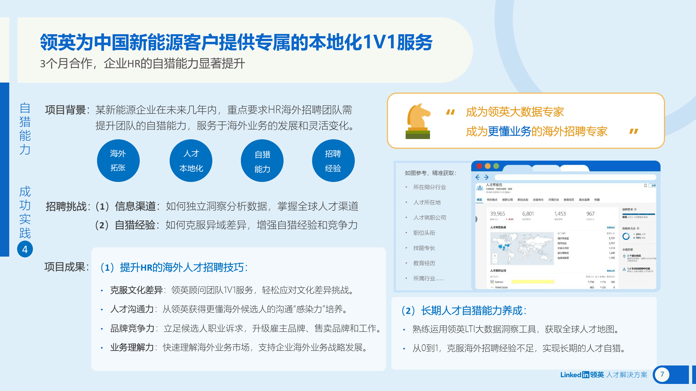The width and height of the screenshot is (696, 391).
Task: Click the gender diversity donut chart
Action: [626, 236]
